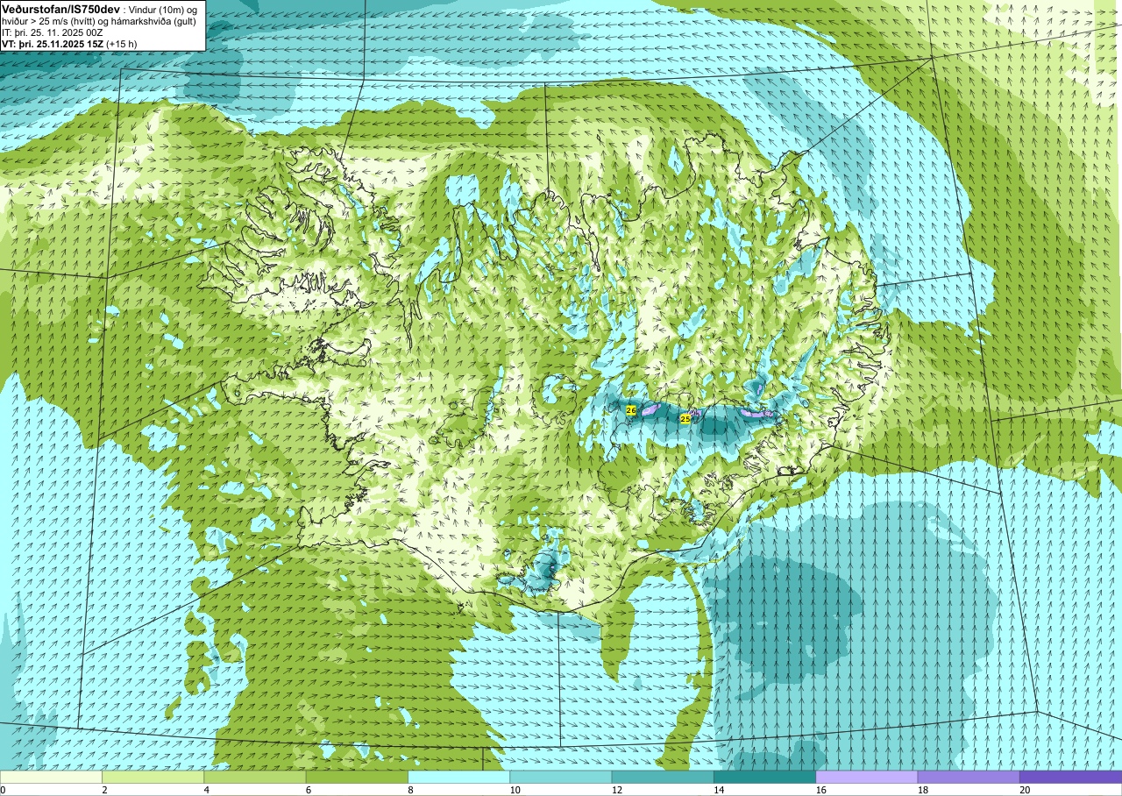This screenshot has height=796, width=1122.
Task: Click the hviður > 25 m/s description line
Action: [x=100, y=21]
